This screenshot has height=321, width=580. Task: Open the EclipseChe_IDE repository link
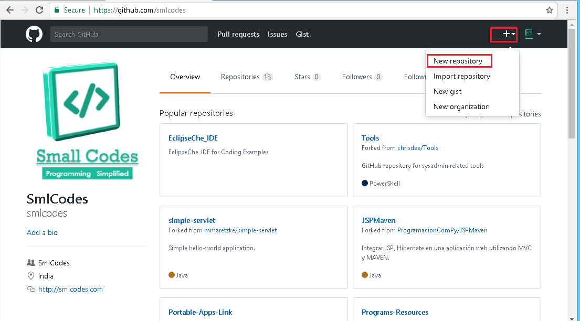pos(193,138)
